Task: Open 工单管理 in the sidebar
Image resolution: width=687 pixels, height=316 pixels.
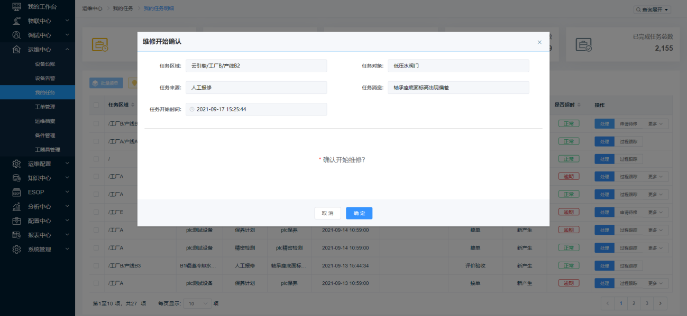Action: [x=45, y=107]
